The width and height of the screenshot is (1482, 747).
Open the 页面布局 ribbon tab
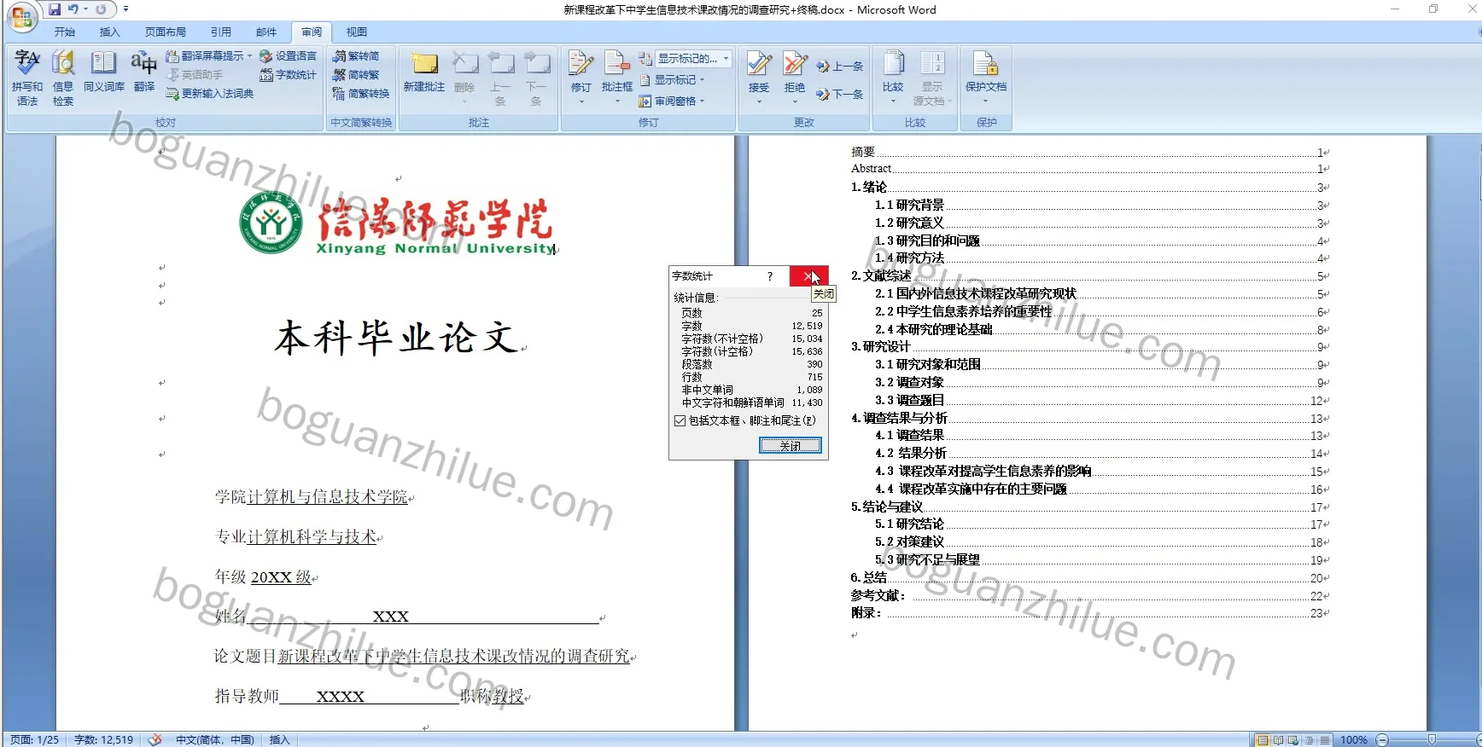(166, 32)
